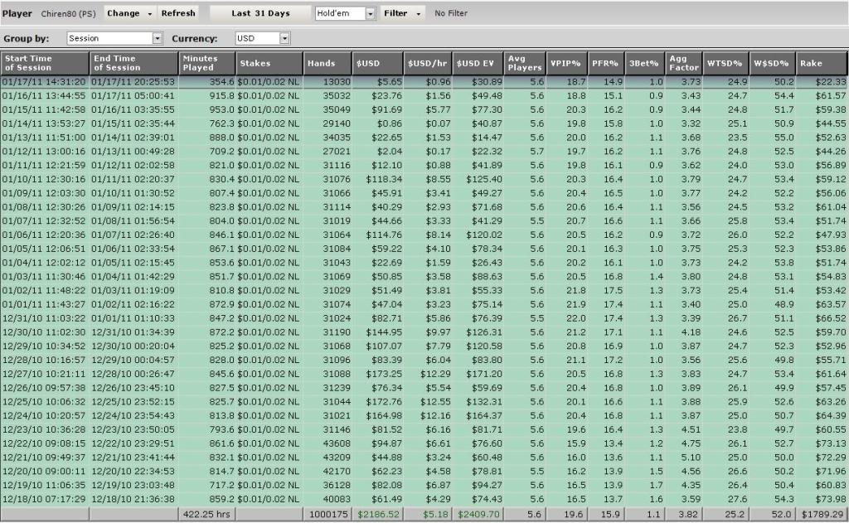
Task: Sort by W$SD% column header
Action: point(772,63)
